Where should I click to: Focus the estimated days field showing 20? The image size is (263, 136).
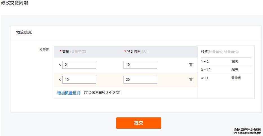(x=140, y=80)
